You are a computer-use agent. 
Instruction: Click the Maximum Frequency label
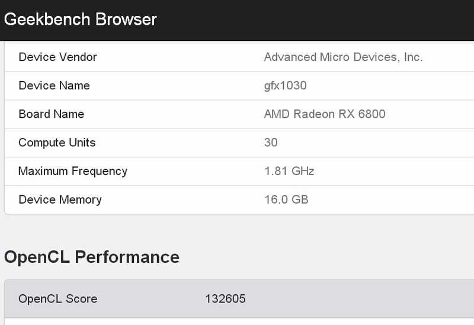pos(72,171)
